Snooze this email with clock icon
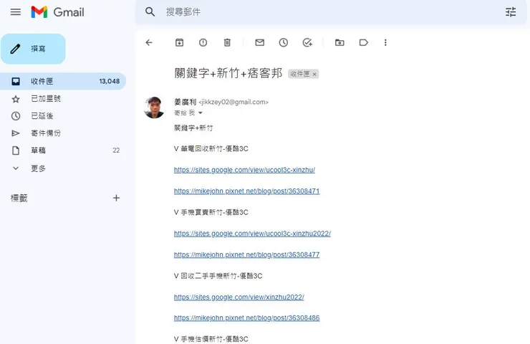The image size is (530, 344). click(283, 42)
